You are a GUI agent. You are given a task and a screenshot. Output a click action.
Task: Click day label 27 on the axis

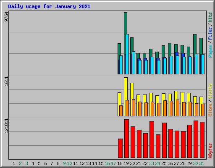(x=176, y=163)
